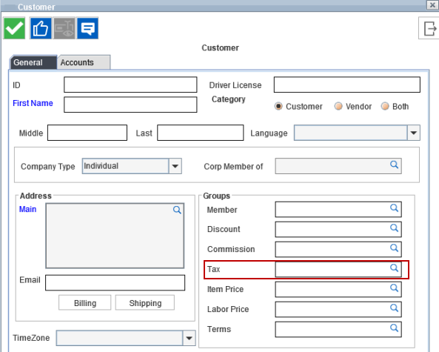Click the green checkmark save icon

(x=14, y=28)
